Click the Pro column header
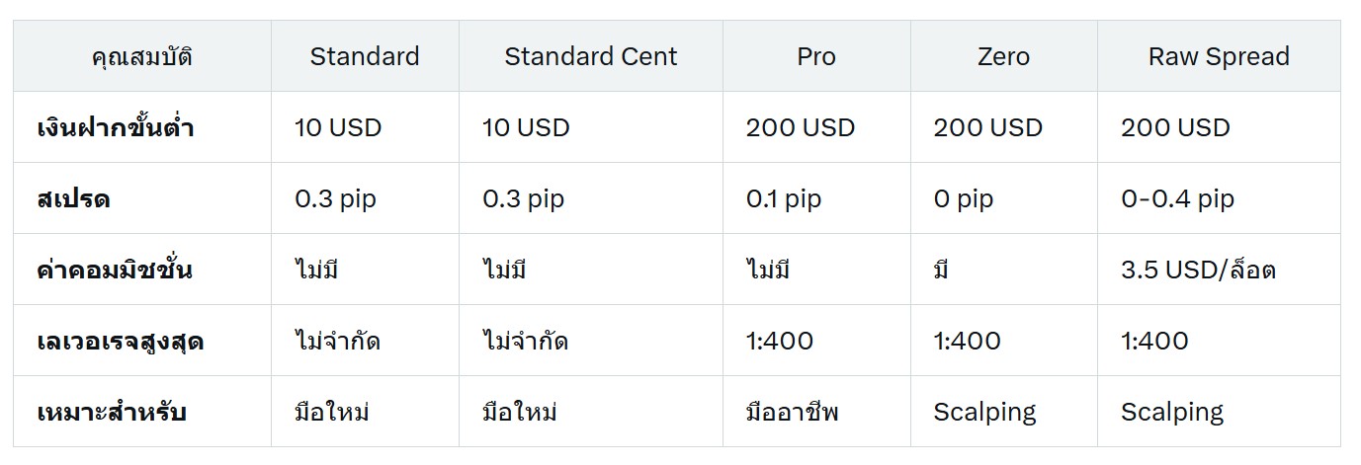The width and height of the screenshot is (1361, 465). point(816,56)
